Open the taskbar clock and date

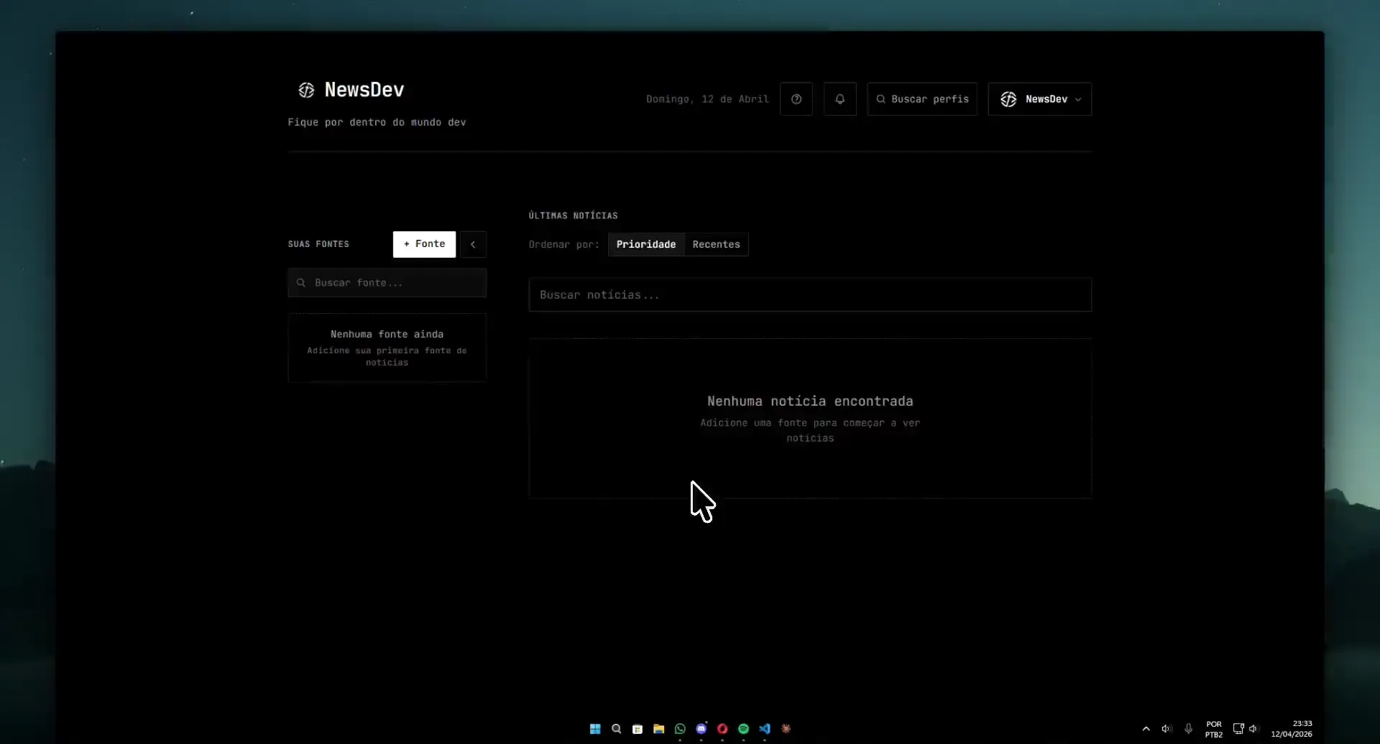tap(1292, 729)
